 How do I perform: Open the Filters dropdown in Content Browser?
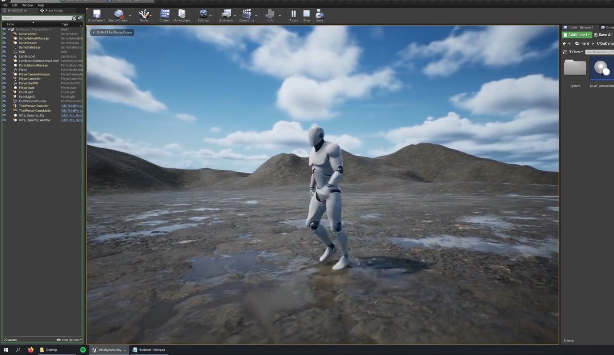(576, 52)
